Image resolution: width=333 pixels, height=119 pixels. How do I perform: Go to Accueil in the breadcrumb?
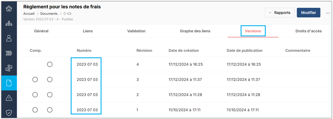click(29, 14)
